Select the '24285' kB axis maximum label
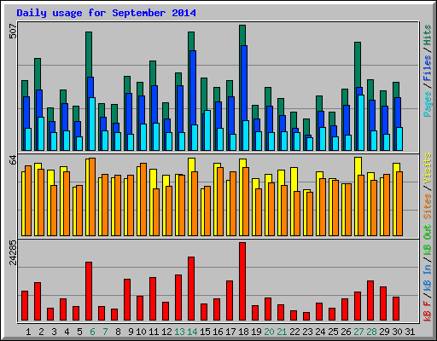Screen dimensions: 437x341 tap(13, 252)
